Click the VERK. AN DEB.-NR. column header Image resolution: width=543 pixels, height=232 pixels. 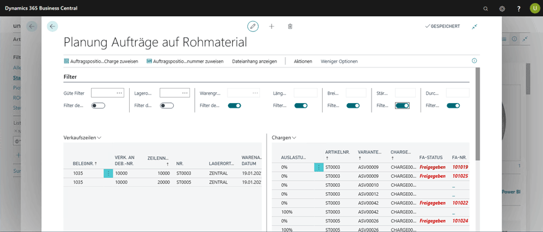tap(125, 160)
